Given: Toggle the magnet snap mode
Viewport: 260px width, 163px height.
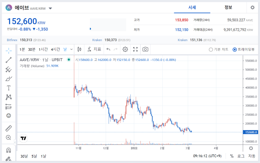Looking at the screenshot, I should pos(9,150).
